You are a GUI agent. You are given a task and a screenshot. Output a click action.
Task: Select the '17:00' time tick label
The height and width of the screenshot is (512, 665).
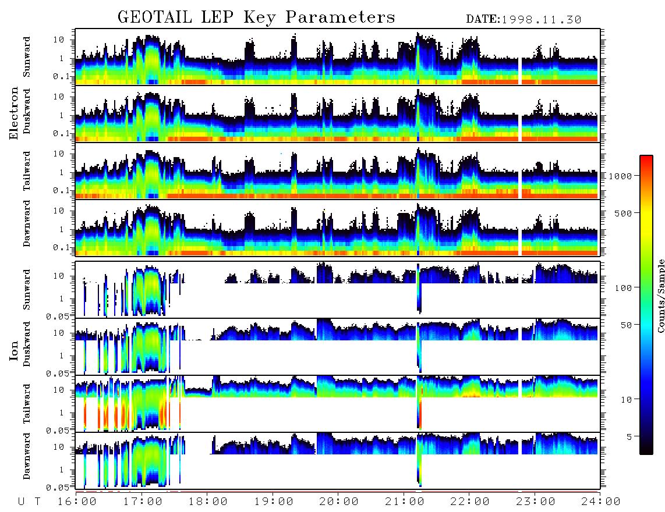pyautogui.click(x=143, y=502)
